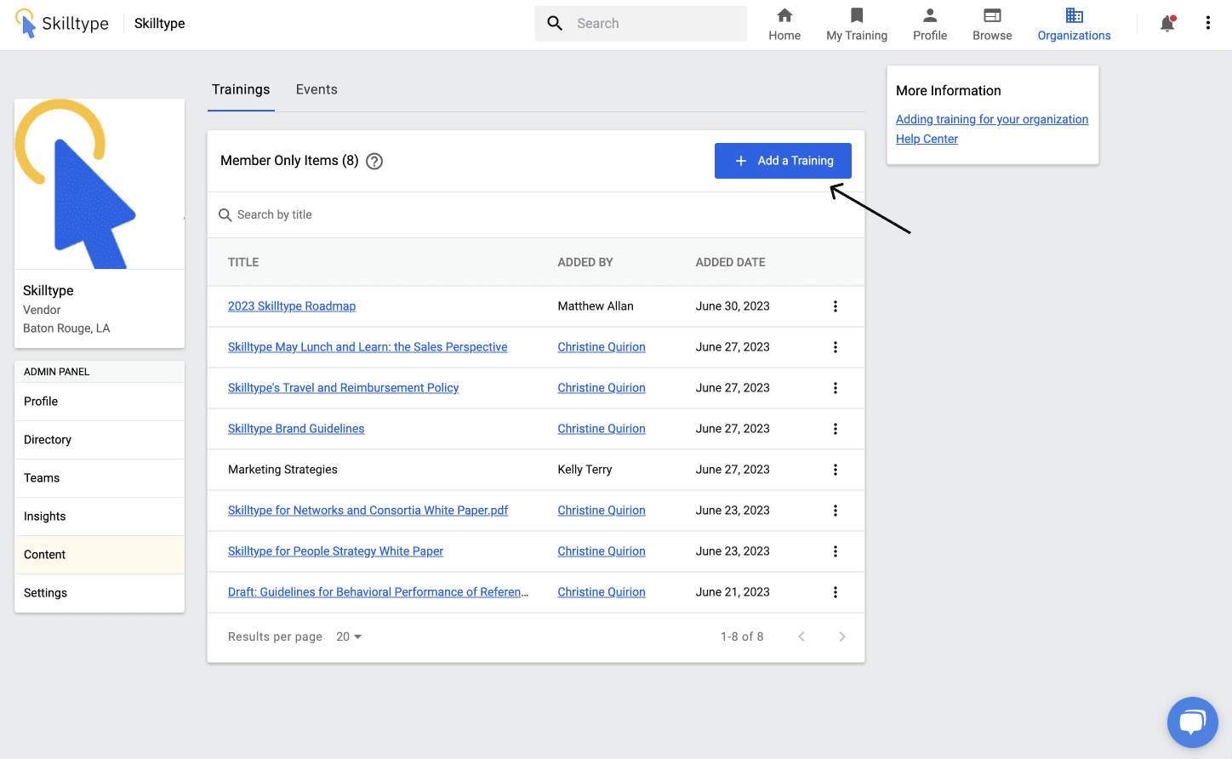The image size is (1232, 759).
Task: Focus the top Search field
Action: click(x=642, y=23)
